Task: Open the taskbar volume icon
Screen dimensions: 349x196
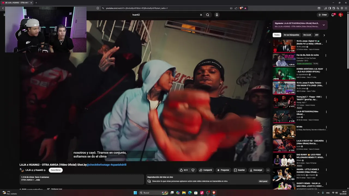Action: [336, 193]
